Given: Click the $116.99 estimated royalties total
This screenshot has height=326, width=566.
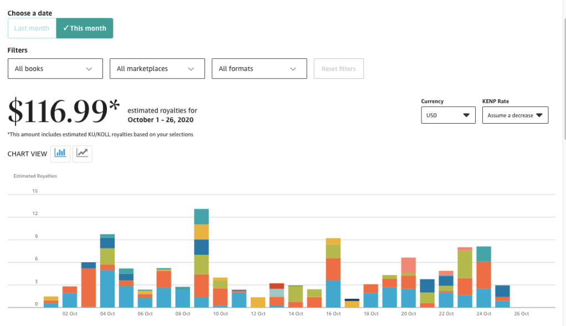Looking at the screenshot, I should [63, 112].
